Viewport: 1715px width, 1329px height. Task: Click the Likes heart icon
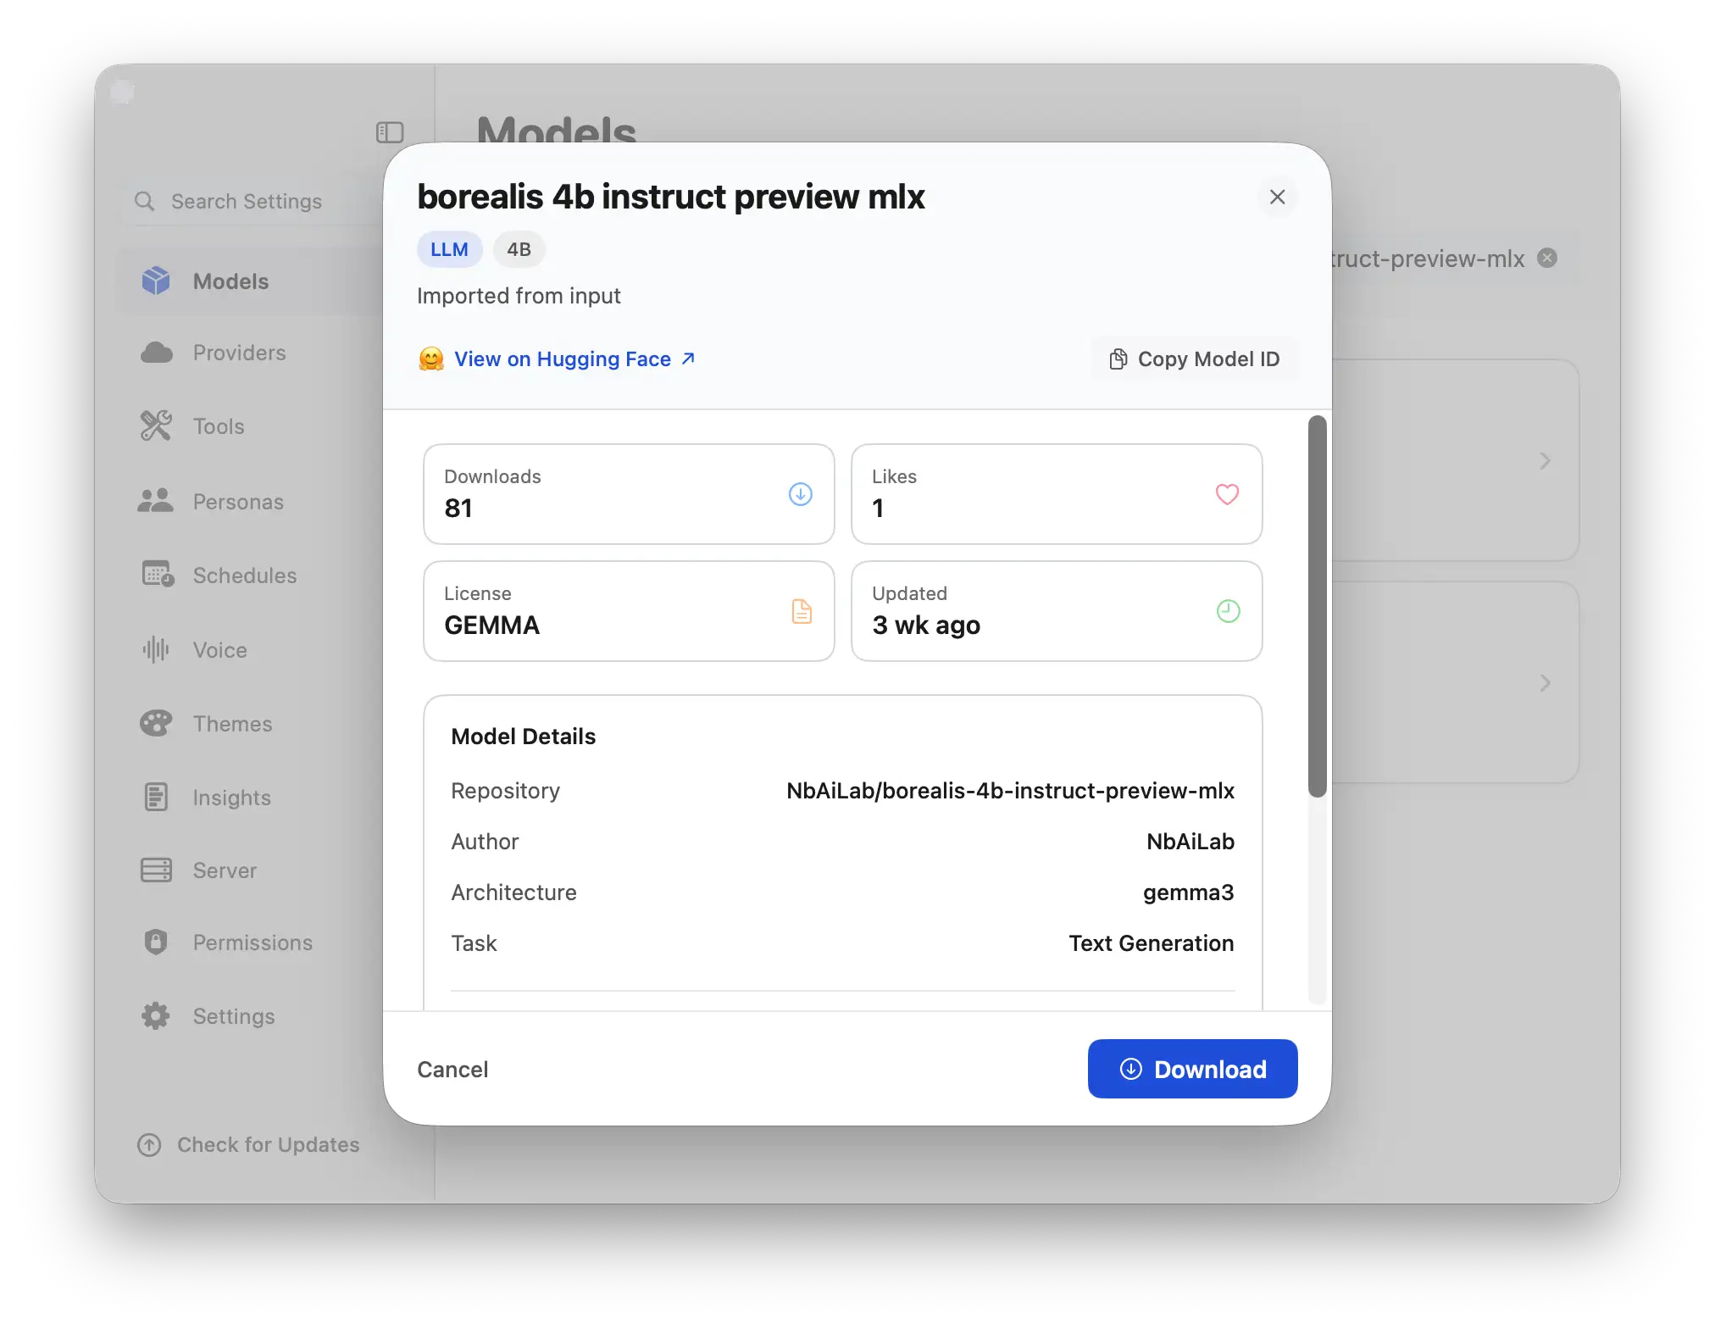click(x=1227, y=493)
